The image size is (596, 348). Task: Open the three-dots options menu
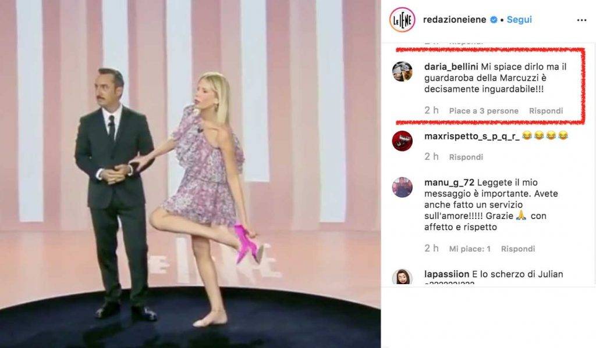(x=581, y=20)
